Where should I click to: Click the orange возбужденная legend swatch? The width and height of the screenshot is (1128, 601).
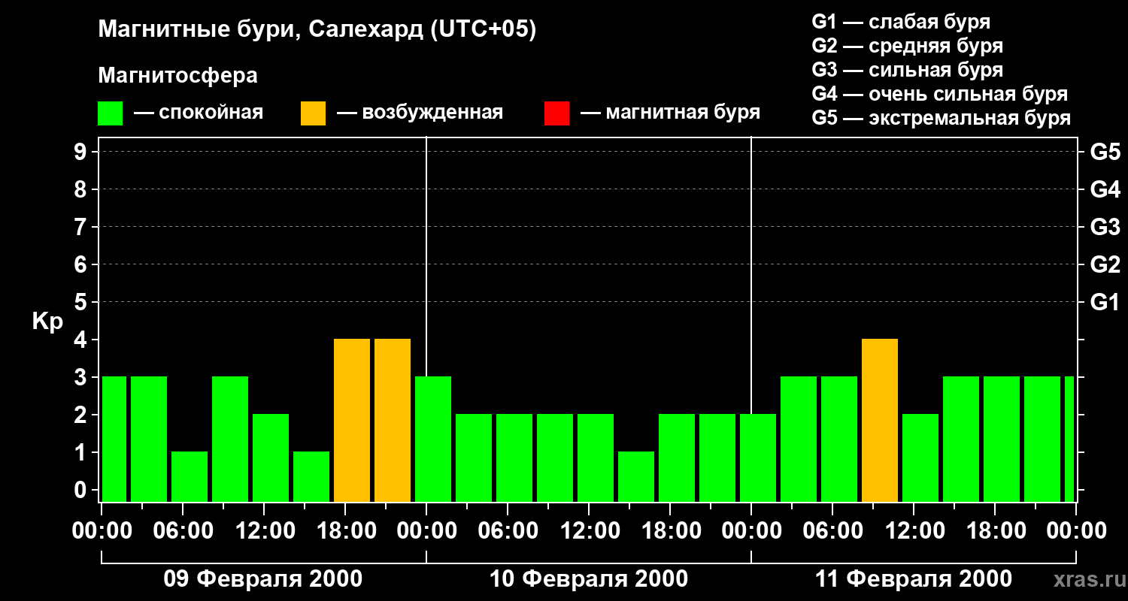313,113
